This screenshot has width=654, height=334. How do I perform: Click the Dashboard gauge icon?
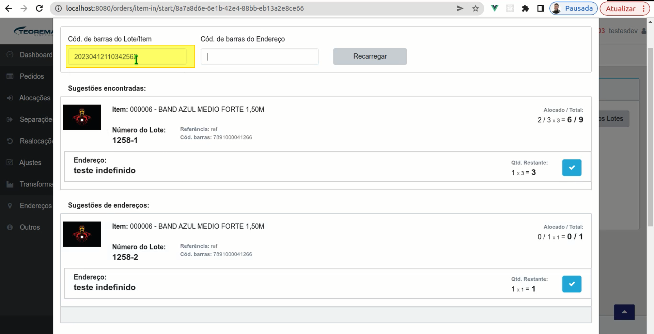coord(10,54)
